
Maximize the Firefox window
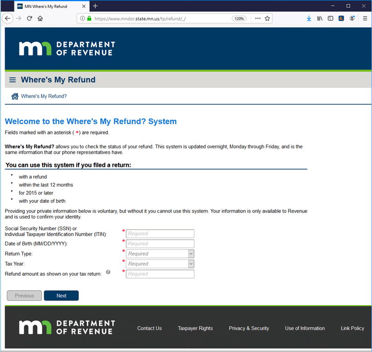(348, 6)
